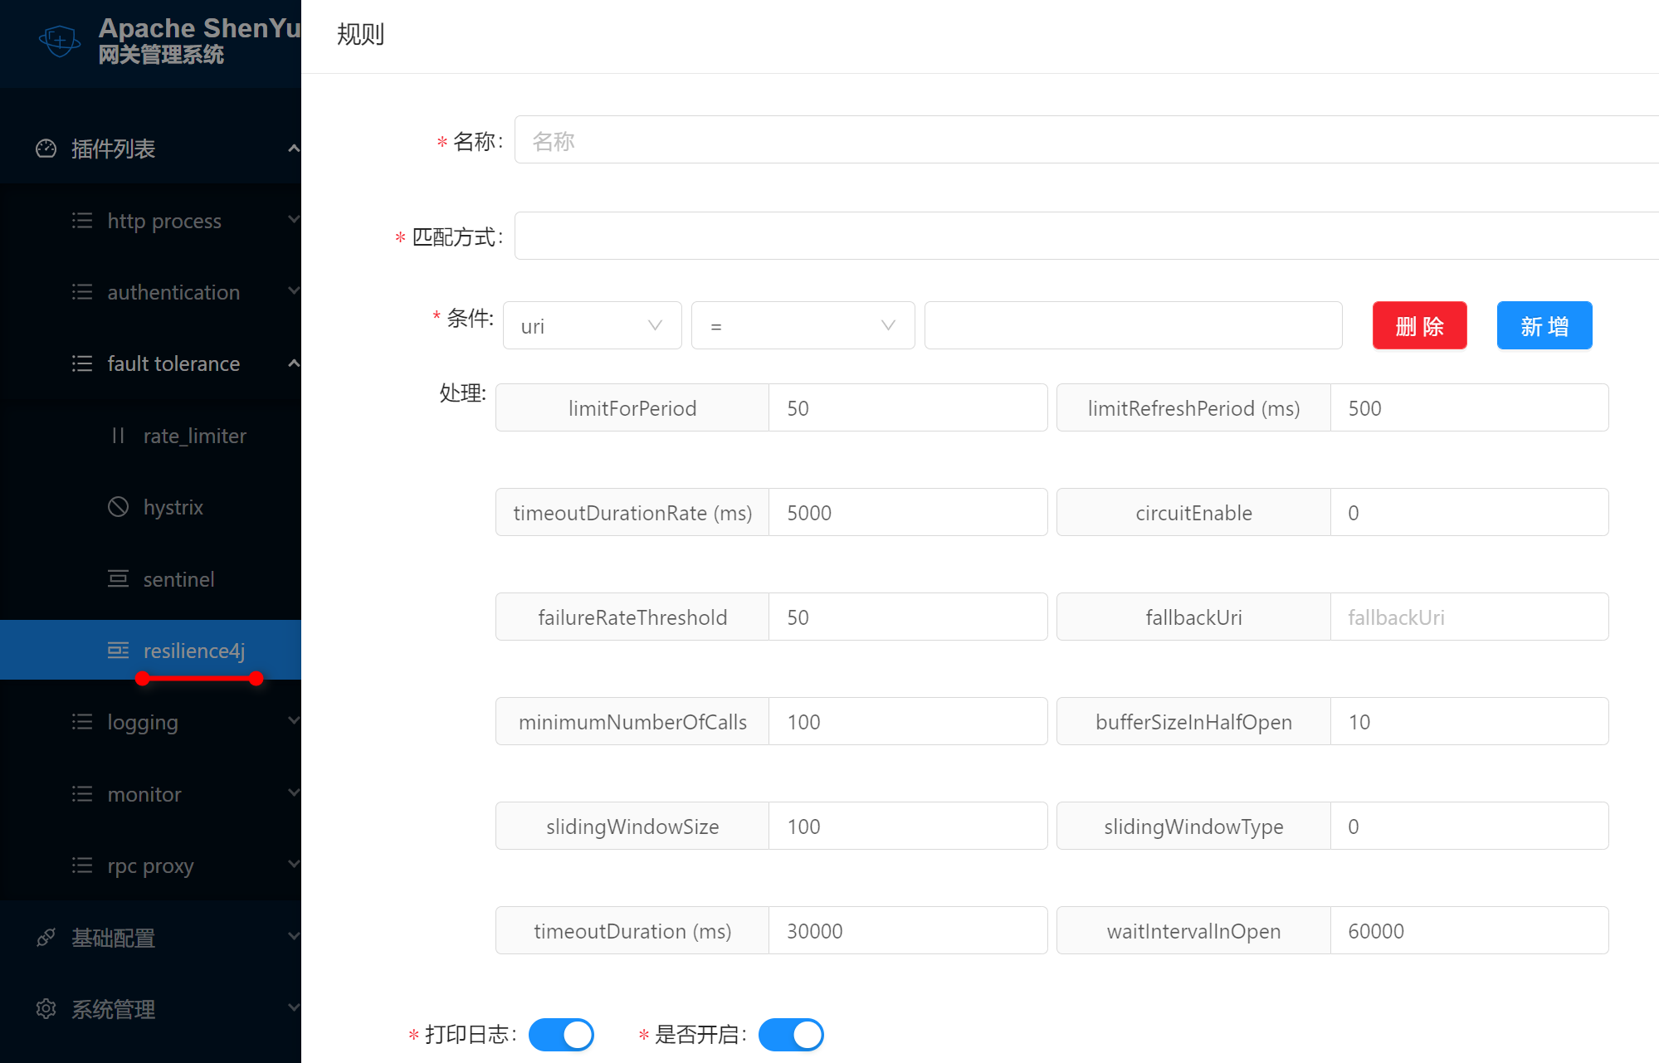
Task: Click the 系统管理 gear icon
Action: click(46, 1009)
